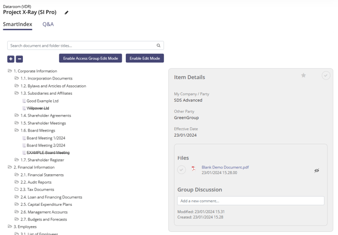
Task: Star the item in Item Details
Action: click(304, 76)
